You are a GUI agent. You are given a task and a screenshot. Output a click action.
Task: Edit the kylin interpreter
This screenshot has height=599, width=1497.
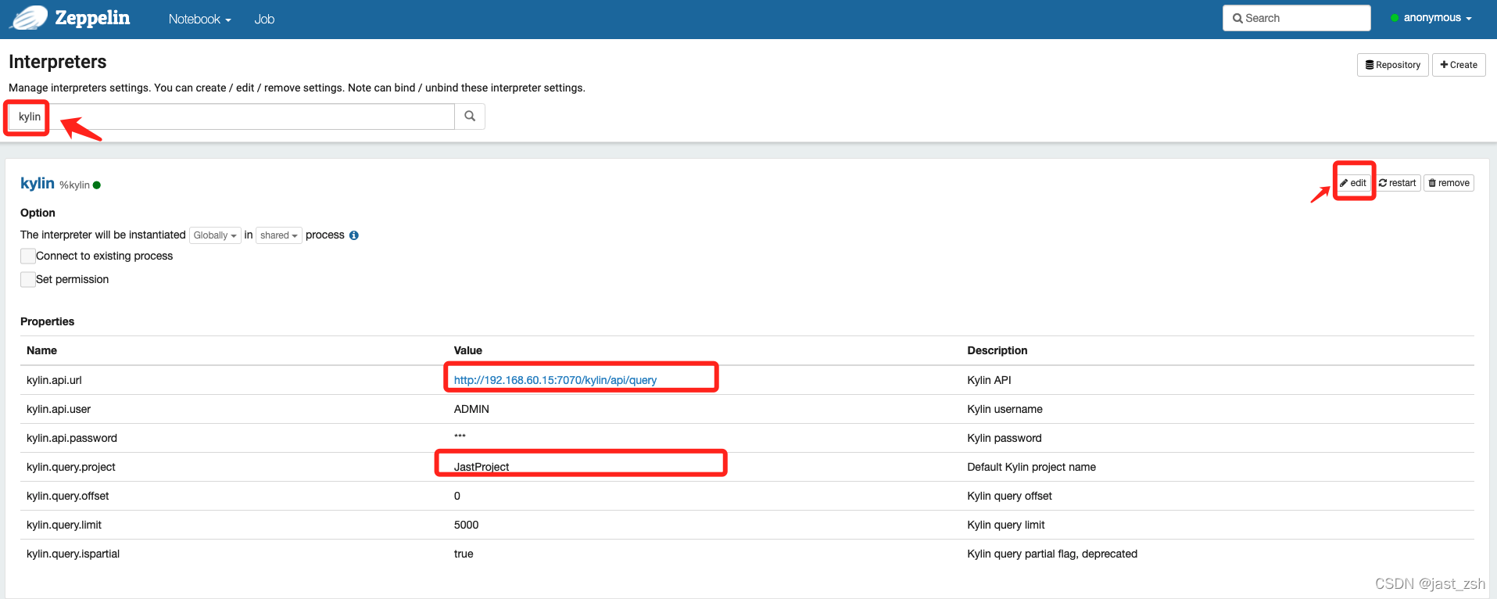pos(1353,183)
